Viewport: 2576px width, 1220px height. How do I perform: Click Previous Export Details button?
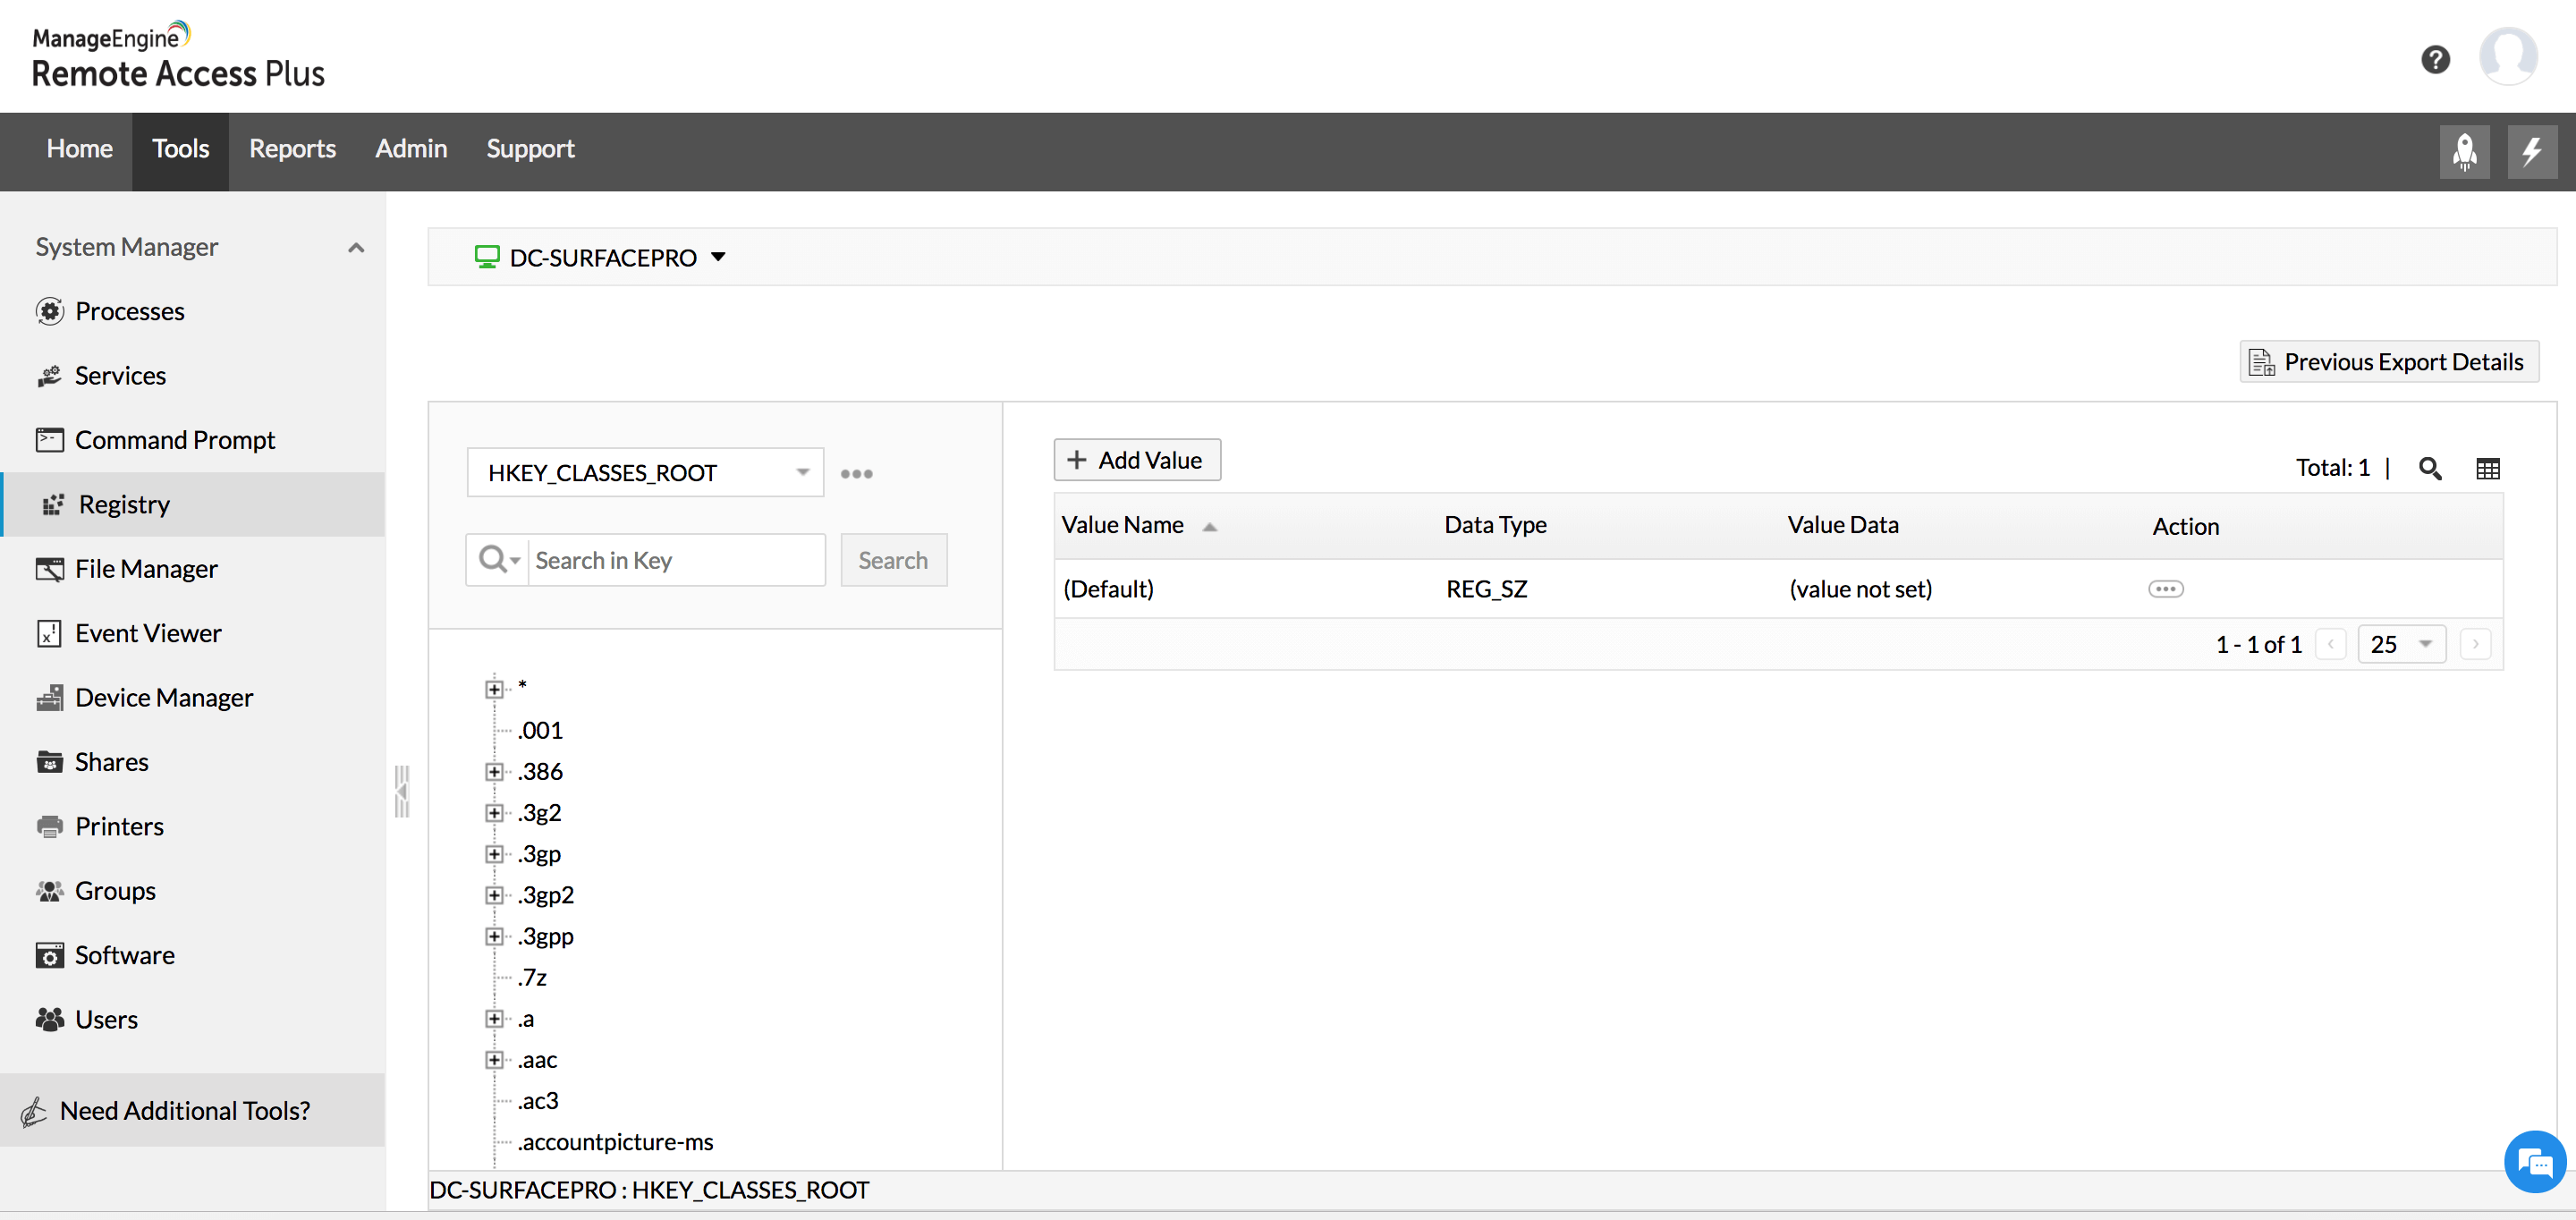coord(2388,362)
